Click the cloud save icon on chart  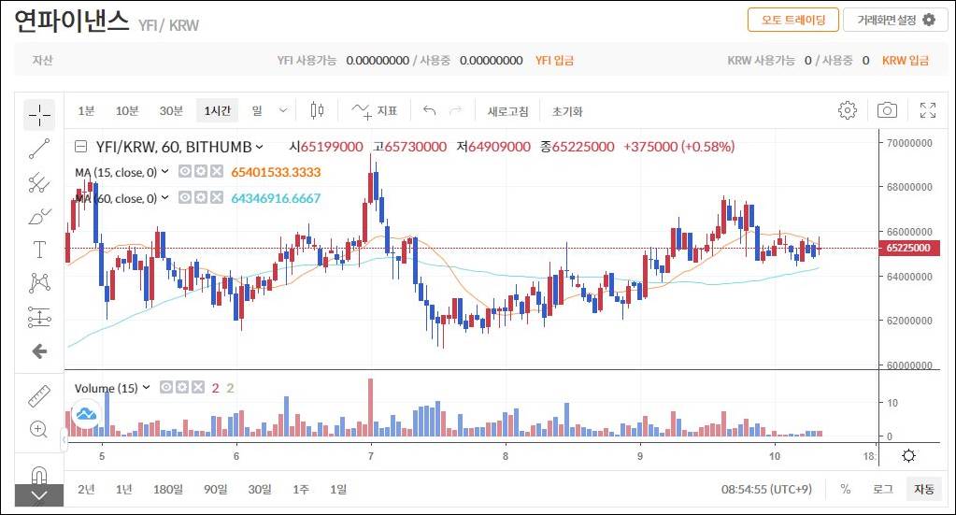click(x=86, y=414)
